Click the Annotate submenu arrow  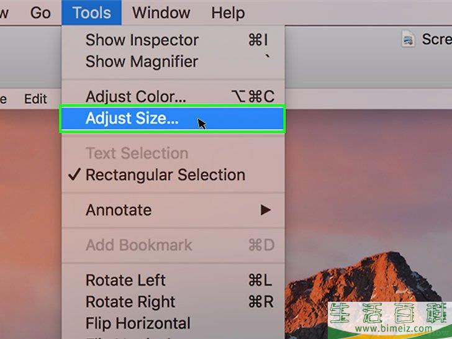pos(265,210)
